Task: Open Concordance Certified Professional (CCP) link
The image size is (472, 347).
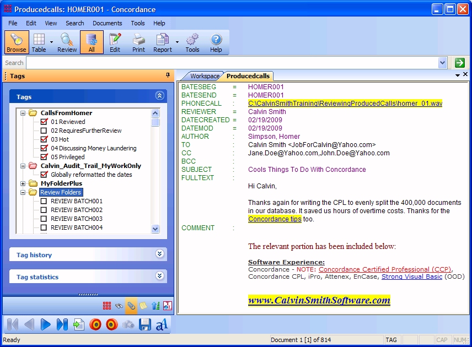Action: (x=385, y=269)
